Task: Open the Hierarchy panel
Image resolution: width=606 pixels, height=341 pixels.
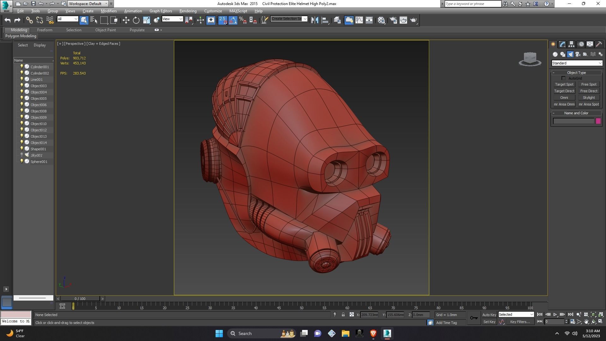Action: coord(571,44)
